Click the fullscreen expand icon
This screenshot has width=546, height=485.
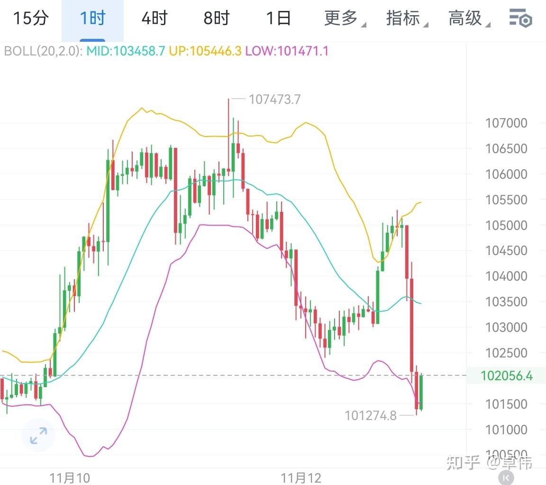pyautogui.click(x=38, y=435)
